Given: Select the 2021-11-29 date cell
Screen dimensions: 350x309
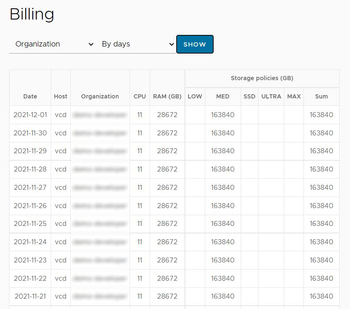Looking at the screenshot, I should click(x=30, y=151).
